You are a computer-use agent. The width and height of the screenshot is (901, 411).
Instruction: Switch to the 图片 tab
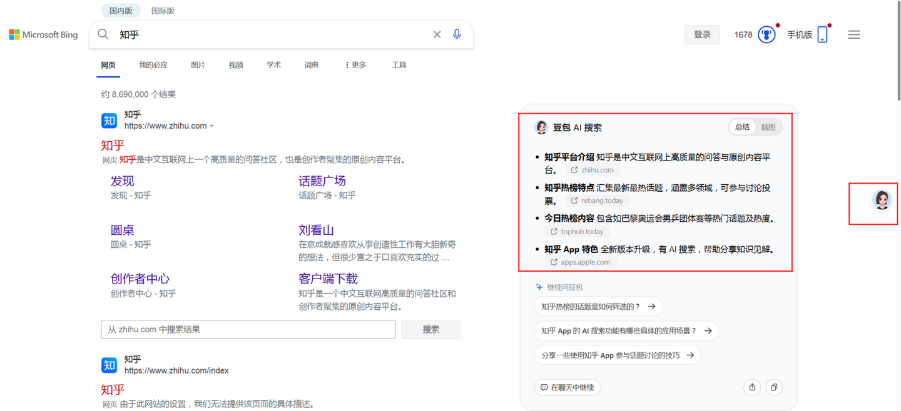pos(198,65)
